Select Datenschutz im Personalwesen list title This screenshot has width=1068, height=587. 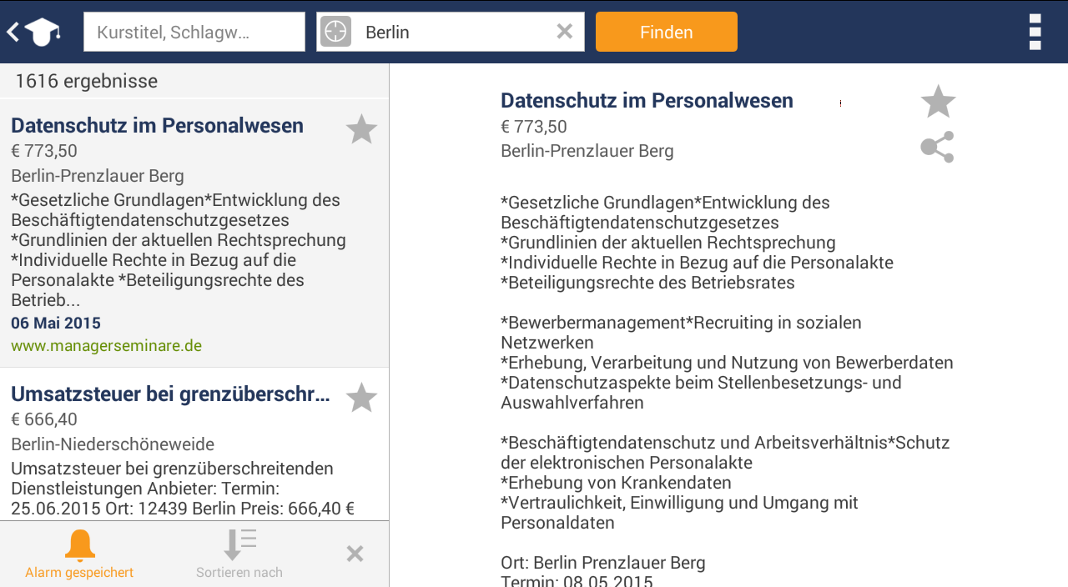[x=157, y=126]
